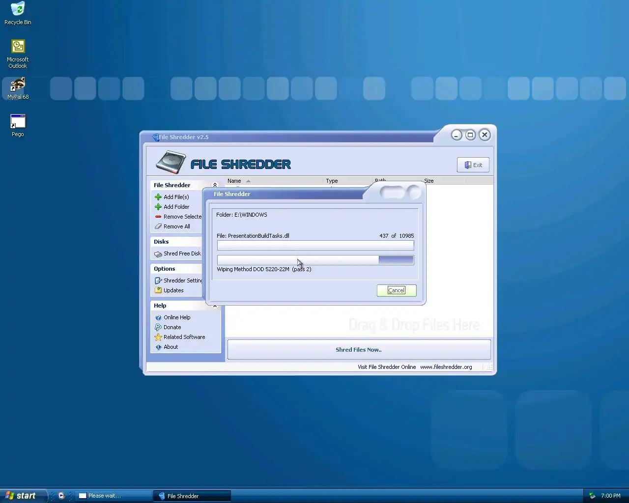Close the File Shredder main window
Screen dimensions: 629x503
tap(485, 135)
